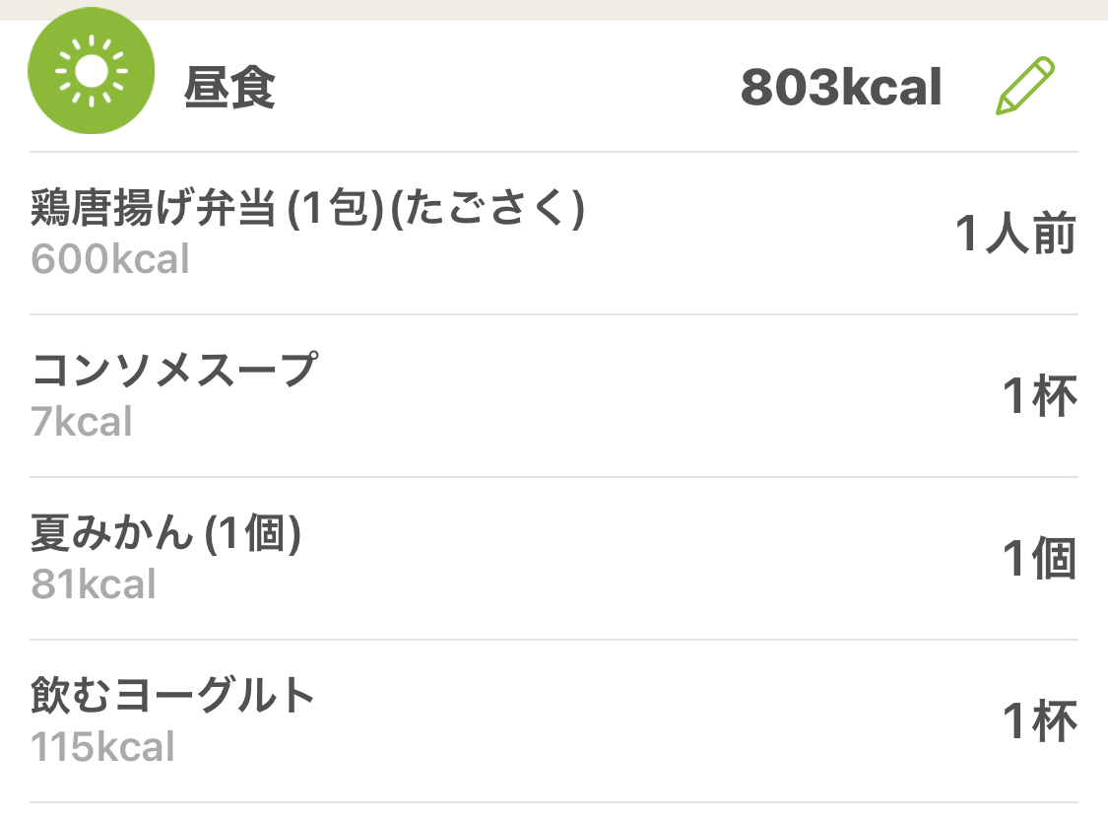The width and height of the screenshot is (1108, 821).
Task: Change the 1人前 serving quantity
Action: click(x=1016, y=233)
